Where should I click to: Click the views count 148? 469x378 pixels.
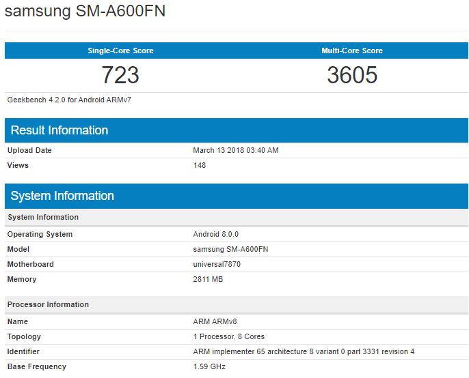coord(200,165)
